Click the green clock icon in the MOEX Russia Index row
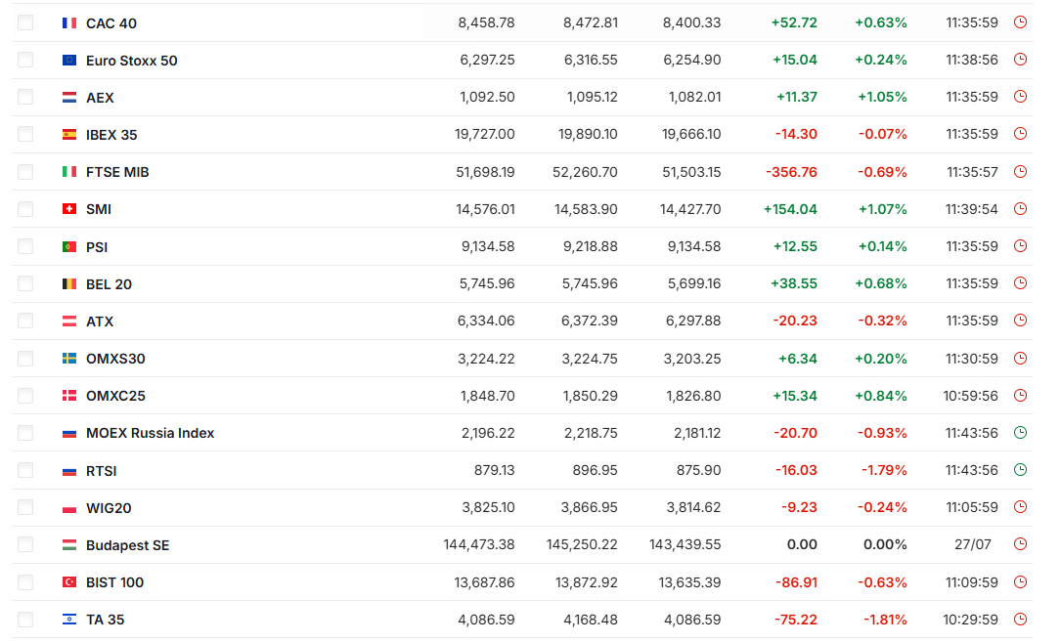Screen dimensions: 1061x643 1020,433
